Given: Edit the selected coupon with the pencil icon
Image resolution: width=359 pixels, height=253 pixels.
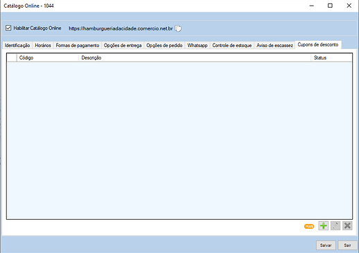Looking at the screenshot, I should point(335,226).
